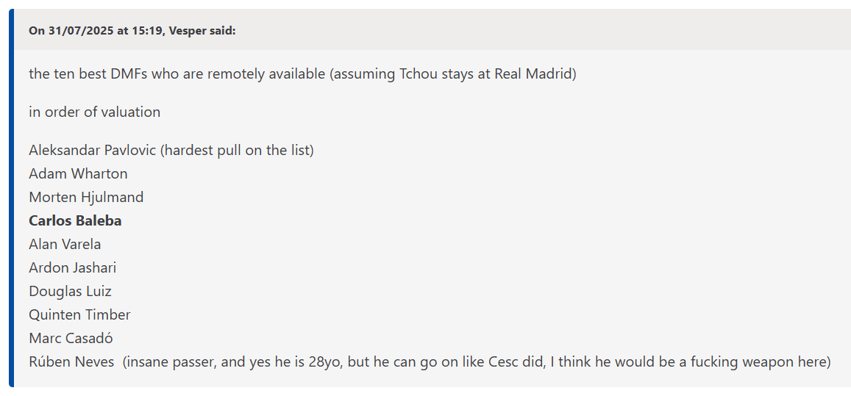The width and height of the screenshot is (851, 396).
Task: Click the bold name Carlos Baleba
Action: pos(75,221)
